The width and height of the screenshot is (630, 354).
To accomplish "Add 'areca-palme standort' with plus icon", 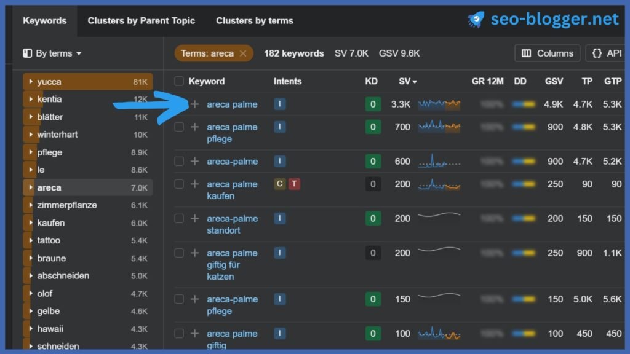I will (x=195, y=218).
